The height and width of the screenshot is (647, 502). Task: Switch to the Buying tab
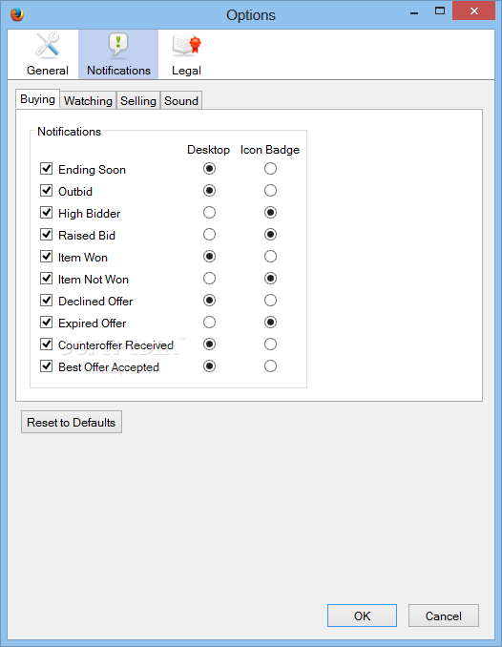pyautogui.click(x=37, y=99)
